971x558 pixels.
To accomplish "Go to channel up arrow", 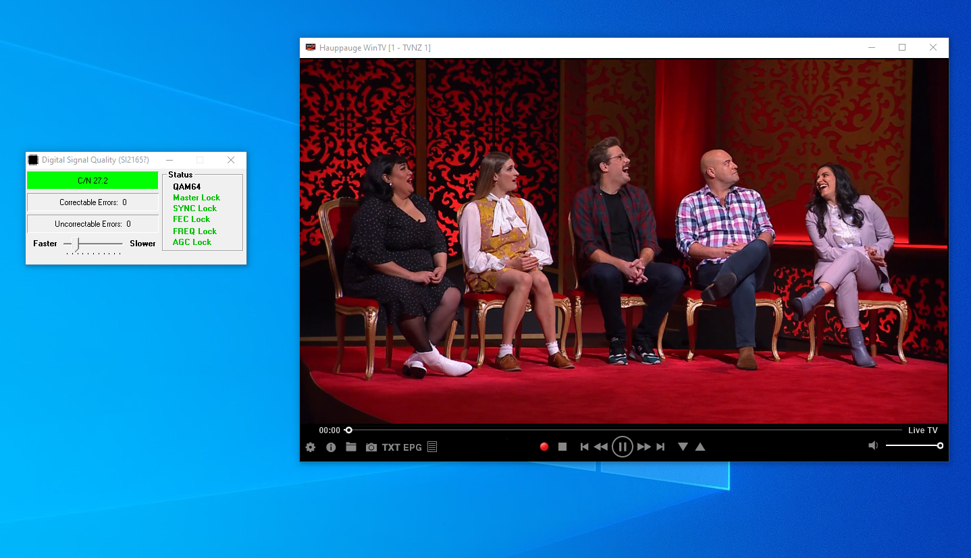I will tap(700, 447).
